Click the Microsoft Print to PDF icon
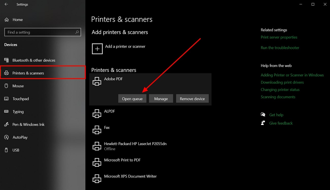330x190 pixels. [97, 163]
